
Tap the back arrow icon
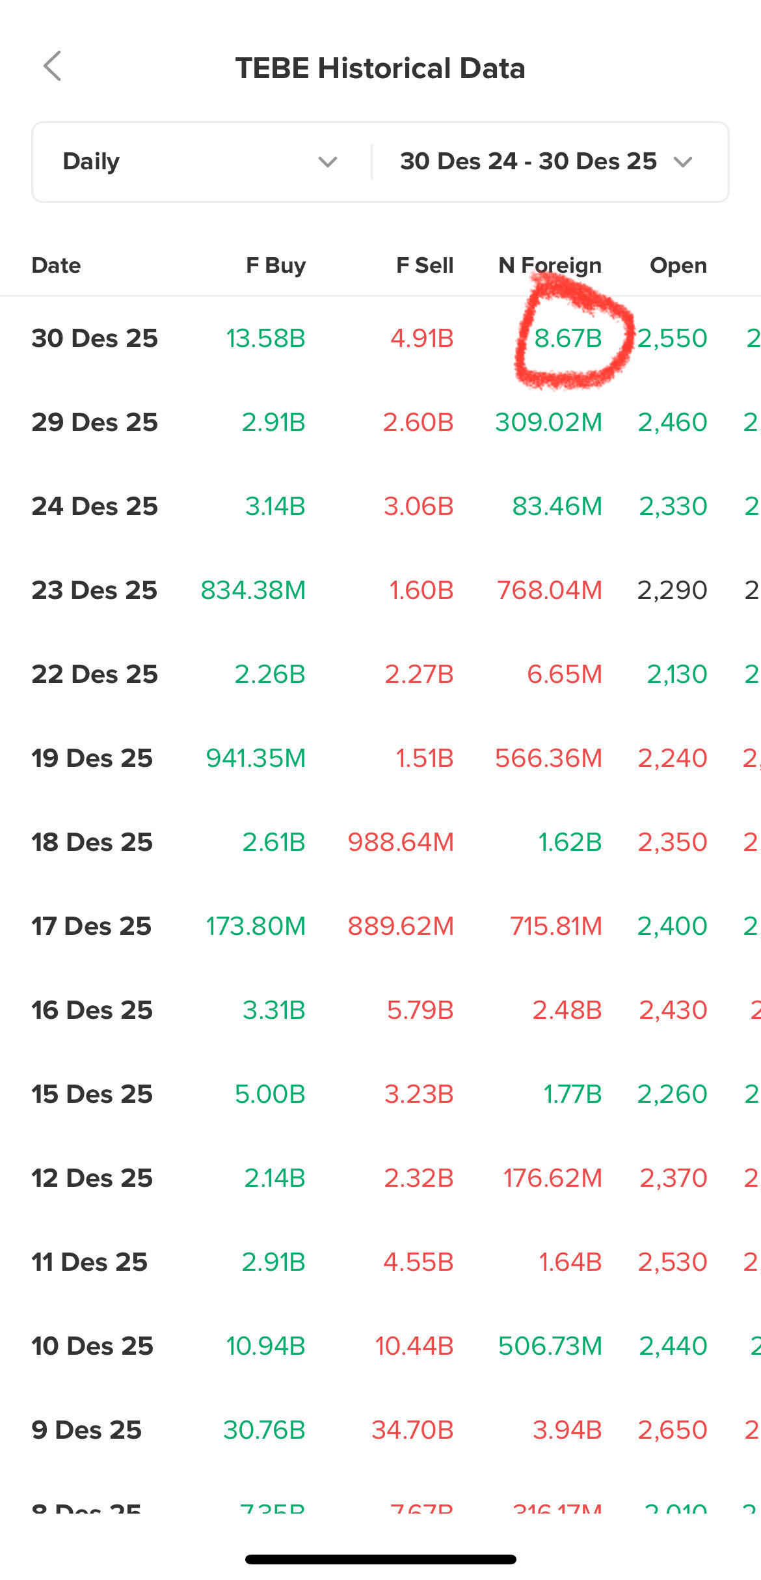click(x=53, y=66)
